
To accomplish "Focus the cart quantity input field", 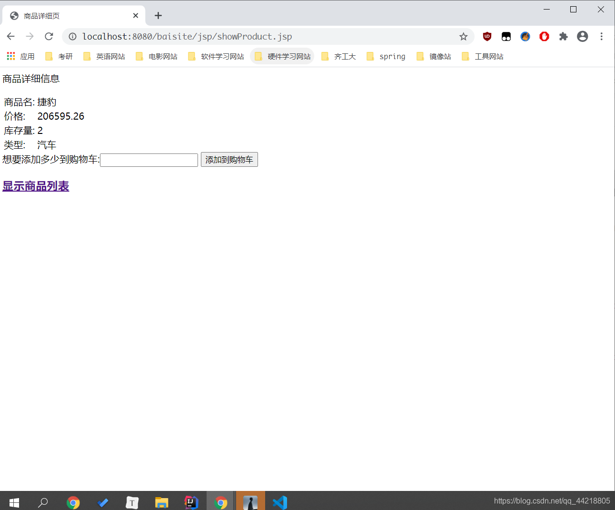I will pyautogui.click(x=149, y=160).
